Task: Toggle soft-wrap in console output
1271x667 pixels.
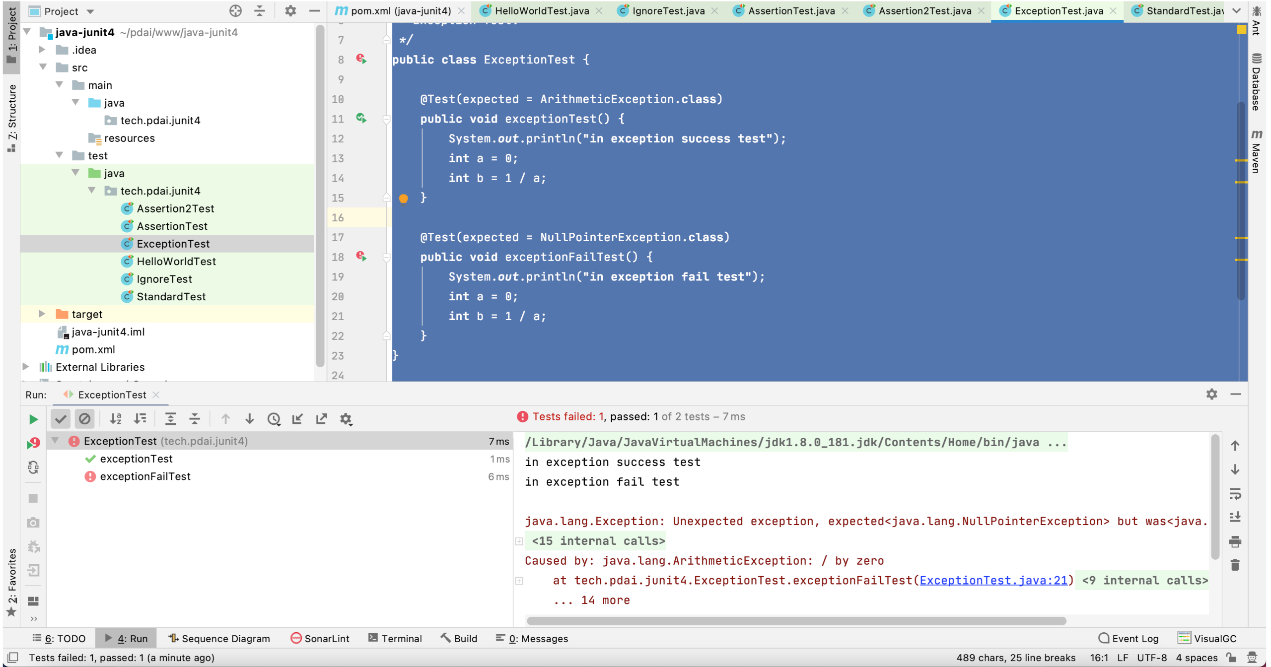Action: (x=1235, y=494)
